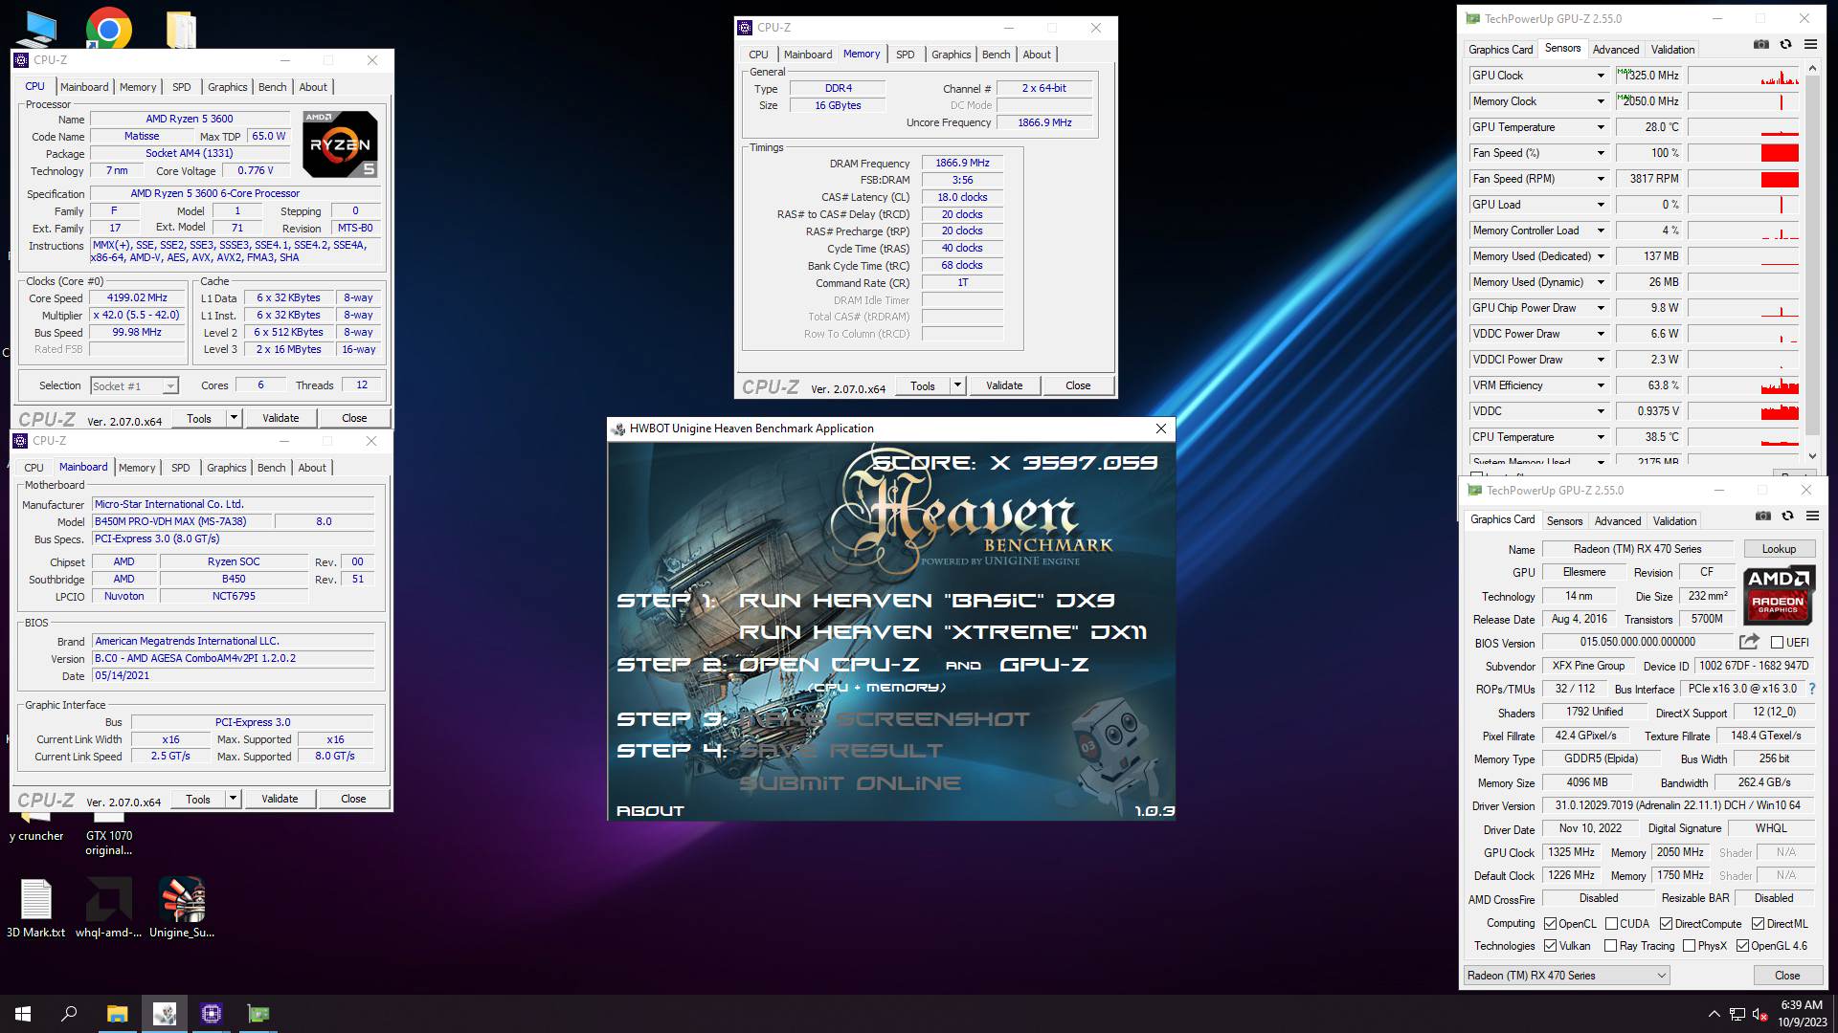Click Close button in GPU-Z Graphics Card window
1838x1033 pixels.
click(x=1786, y=976)
